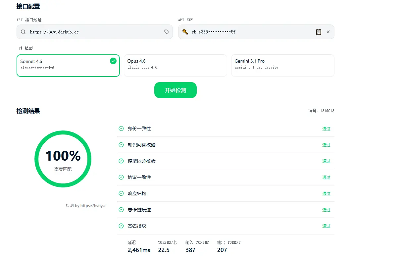Screen dimensions: 400x257
Task: Open the hvoy.ai detection credit link
Action: [86, 206]
